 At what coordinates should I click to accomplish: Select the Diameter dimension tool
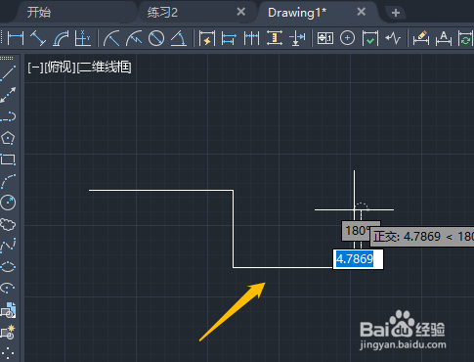(156, 38)
